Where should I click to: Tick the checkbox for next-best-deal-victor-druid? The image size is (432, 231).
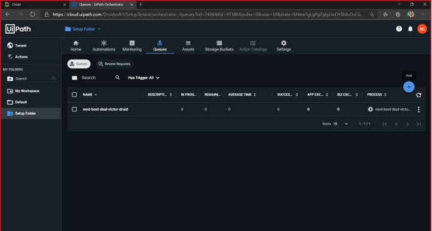[74, 109]
